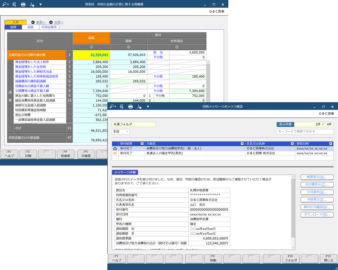Open the 未読 filter dropdown
Image resolution: width=338 pixels, height=270 pixels.
(x=121, y=132)
